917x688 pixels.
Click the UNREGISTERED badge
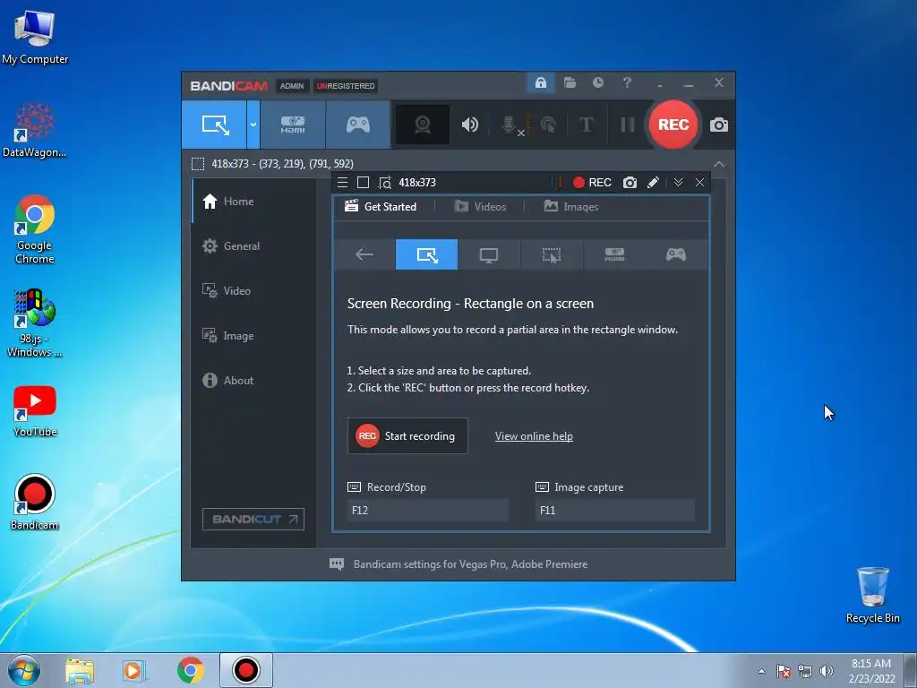click(346, 86)
